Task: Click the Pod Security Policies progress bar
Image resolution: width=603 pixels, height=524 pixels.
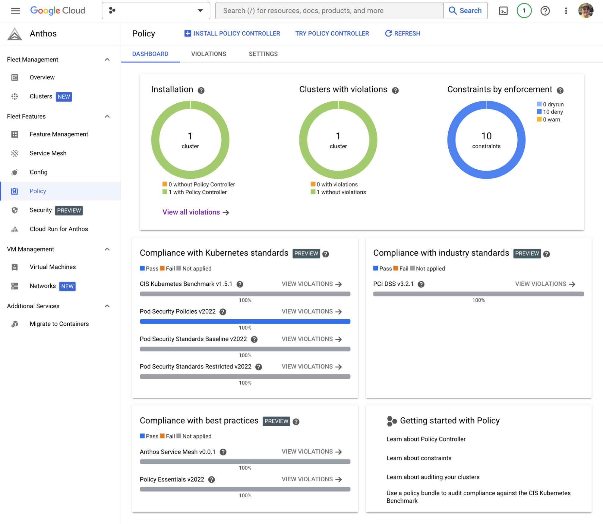Action: 245,322
